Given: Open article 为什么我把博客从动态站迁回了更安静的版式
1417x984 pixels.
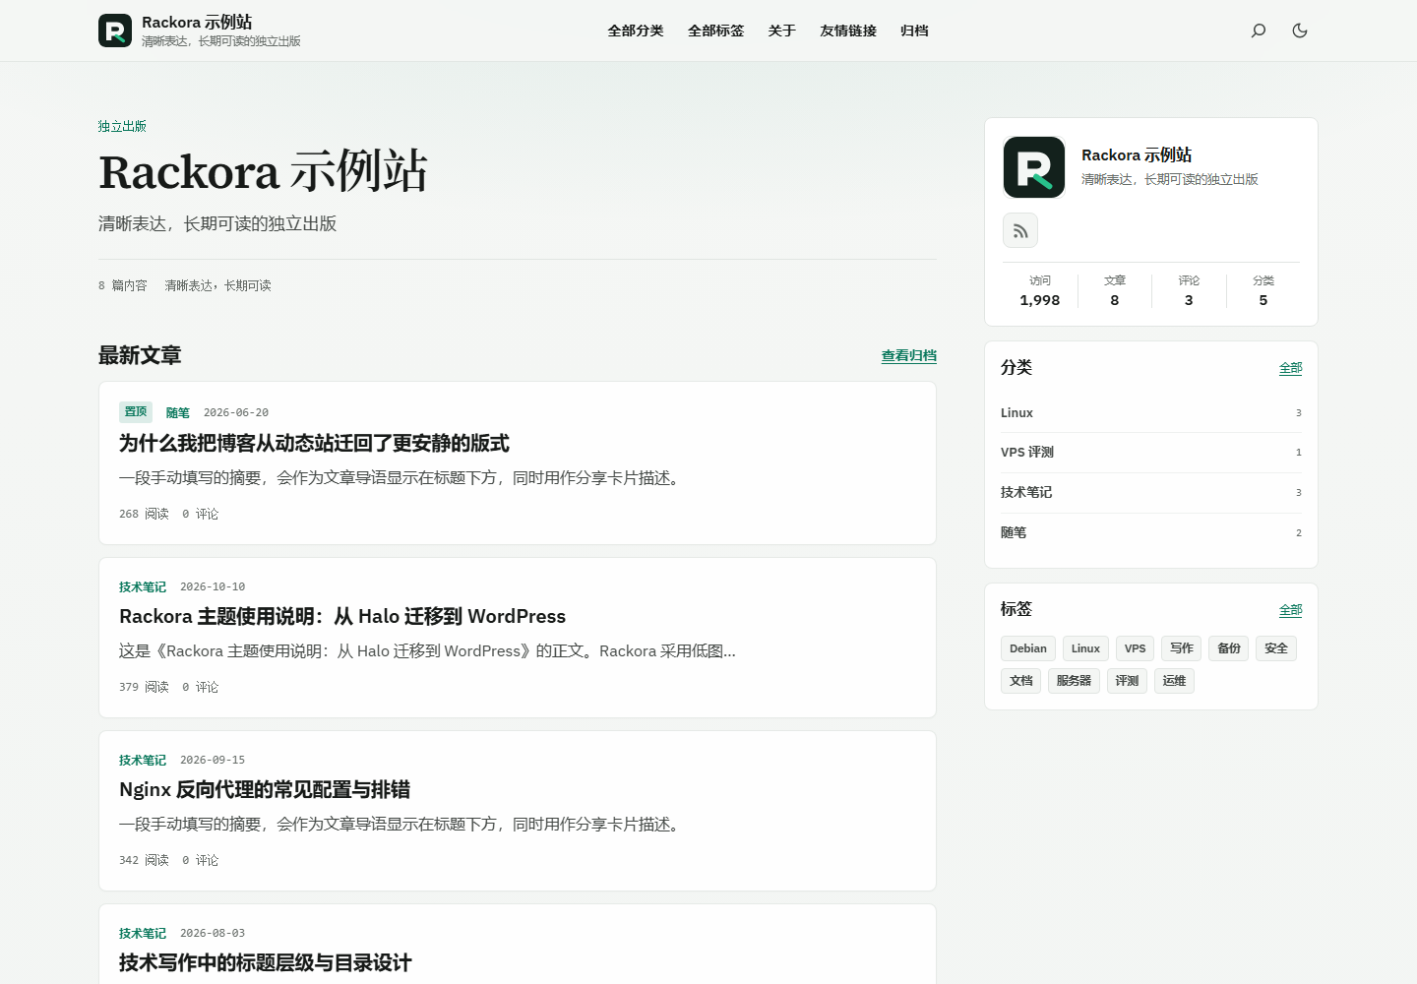Looking at the screenshot, I should 314,444.
